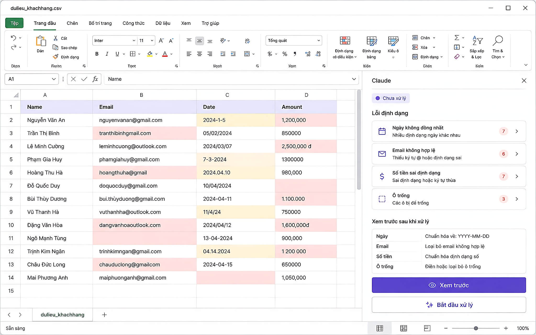Close the Claude side panel

(x=524, y=81)
